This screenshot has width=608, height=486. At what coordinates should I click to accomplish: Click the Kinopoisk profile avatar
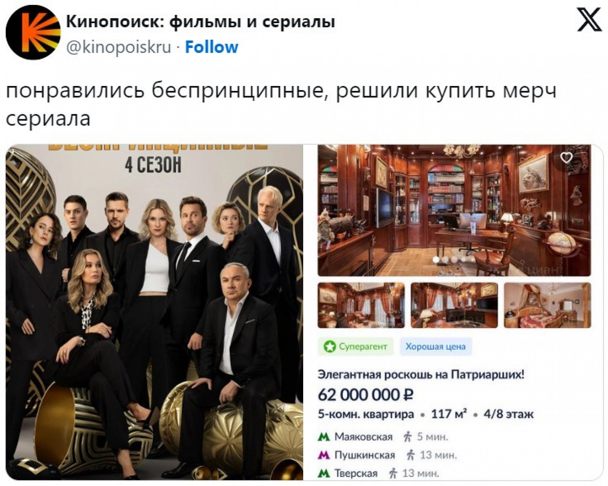point(33,32)
